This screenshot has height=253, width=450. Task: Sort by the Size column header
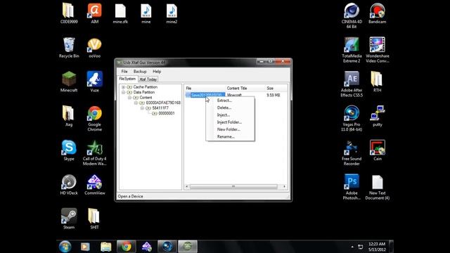(x=276, y=88)
